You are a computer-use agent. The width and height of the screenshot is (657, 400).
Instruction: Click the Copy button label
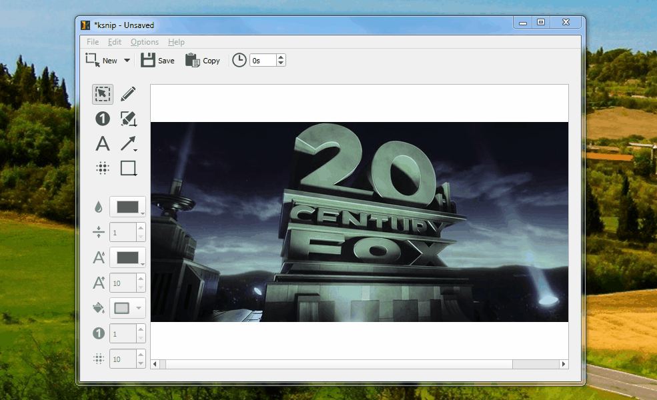point(211,61)
